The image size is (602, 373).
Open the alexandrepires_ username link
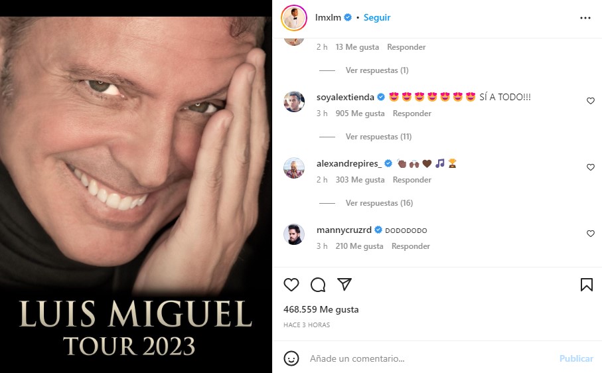click(x=349, y=163)
